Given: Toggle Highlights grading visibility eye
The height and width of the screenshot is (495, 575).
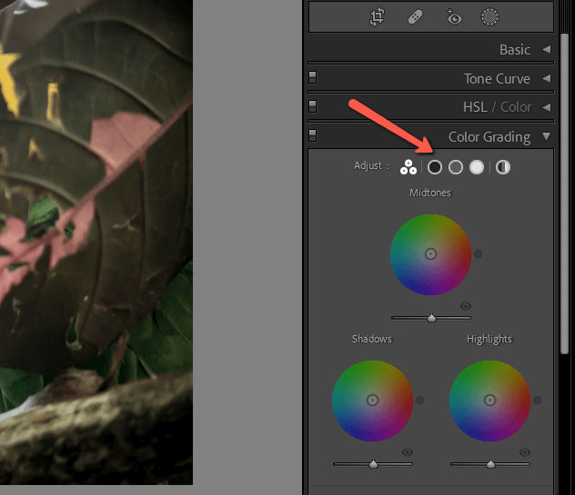Looking at the screenshot, I should (x=525, y=452).
